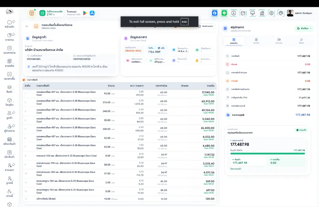Switch to the ชำระเงิน payment tab
The height and width of the screenshot is (207, 319).
(279, 41)
